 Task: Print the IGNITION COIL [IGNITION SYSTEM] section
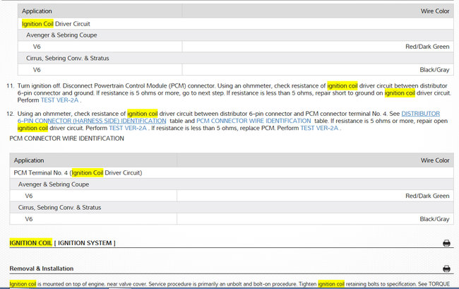click(x=446, y=243)
